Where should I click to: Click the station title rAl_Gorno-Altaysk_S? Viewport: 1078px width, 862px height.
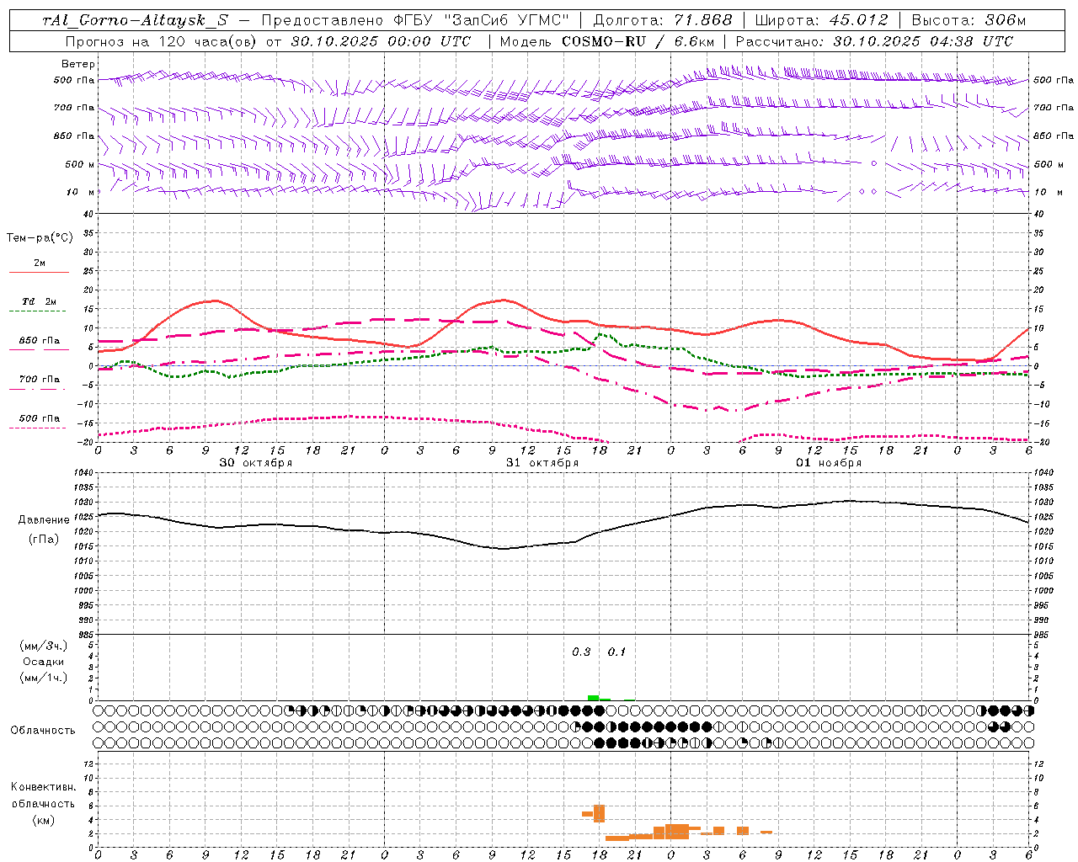[136, 21]
